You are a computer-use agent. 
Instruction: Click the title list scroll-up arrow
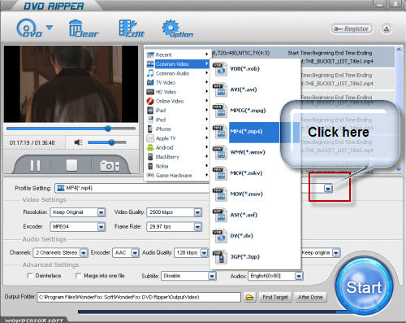(x=399, y=50)
